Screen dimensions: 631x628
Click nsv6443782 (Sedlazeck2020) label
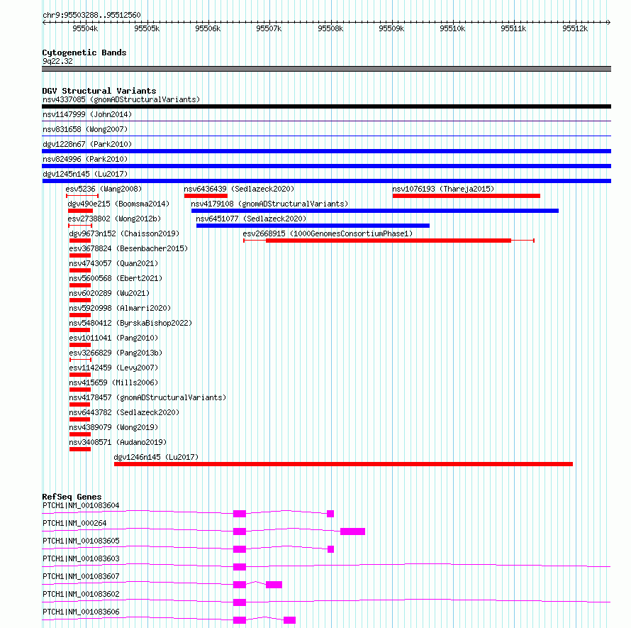[x=124, y=412]
